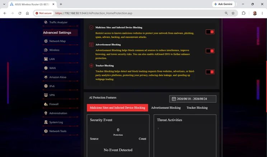The height and width of the screenshot is (157, 267).
Task: Click the Threat Activities heading
Action: coord(169,120)
